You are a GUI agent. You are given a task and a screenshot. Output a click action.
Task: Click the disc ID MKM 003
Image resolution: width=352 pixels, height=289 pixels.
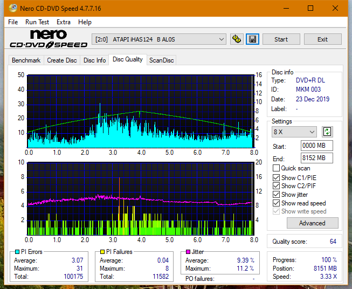pyautogui.click(x=308, y=90)
